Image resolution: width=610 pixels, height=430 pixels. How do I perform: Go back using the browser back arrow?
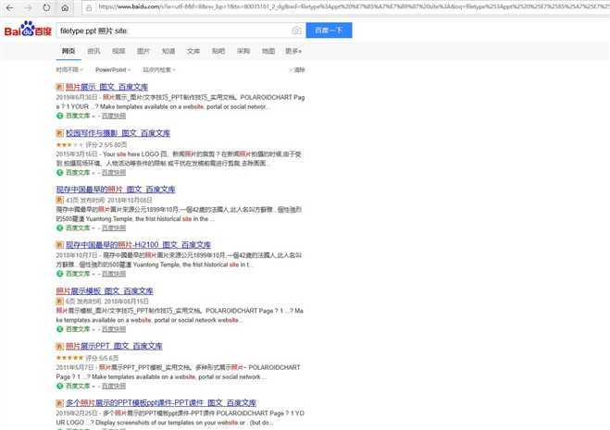coord(10,7)
